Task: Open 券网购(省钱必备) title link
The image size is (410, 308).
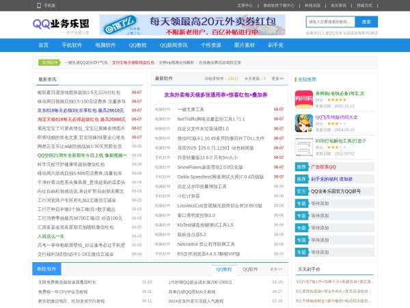Action: coord(340,94)
